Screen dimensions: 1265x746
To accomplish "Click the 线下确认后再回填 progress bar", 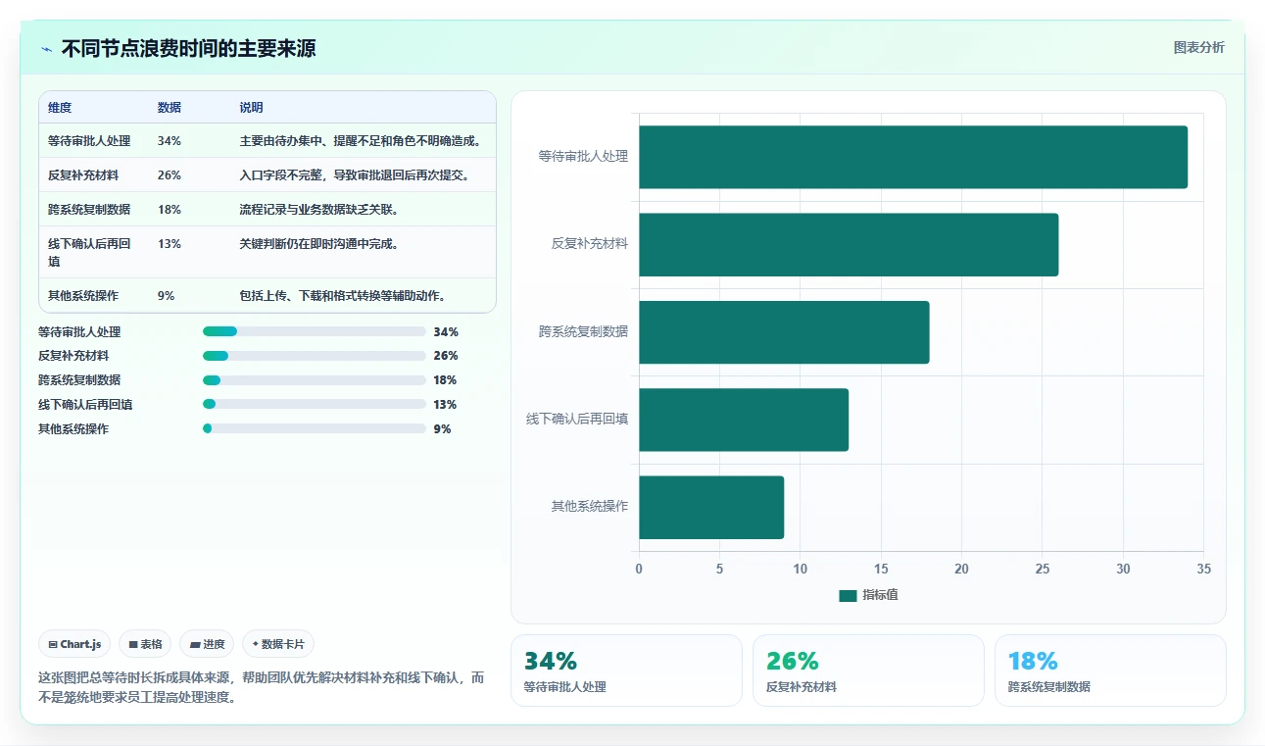I will (x=314, y=404).
